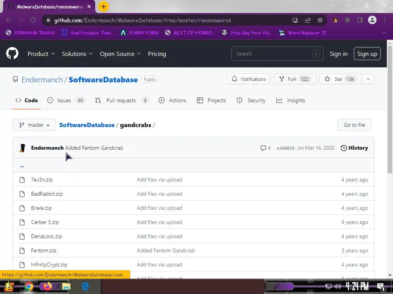This screenshot has height=294, width=393.
Task: Open the Word Replacer II bookmark
Action: (x=302, y=33)
